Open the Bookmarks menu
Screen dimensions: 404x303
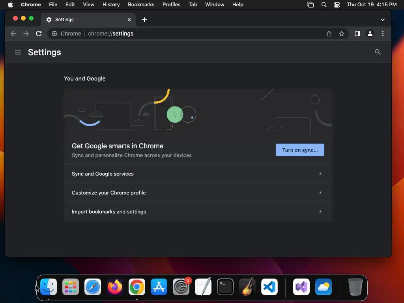click(141, 4)
